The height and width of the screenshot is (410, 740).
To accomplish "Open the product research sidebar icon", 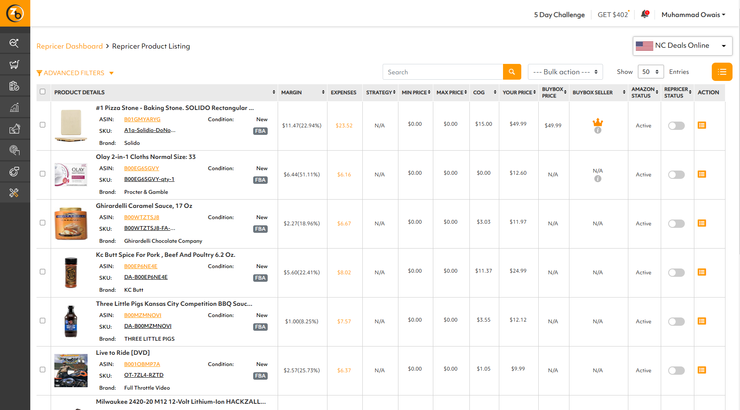I will coord(15,43).
